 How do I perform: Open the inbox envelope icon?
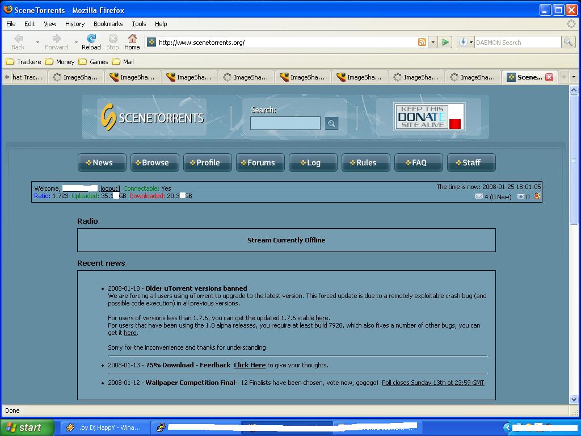[479, 196]
